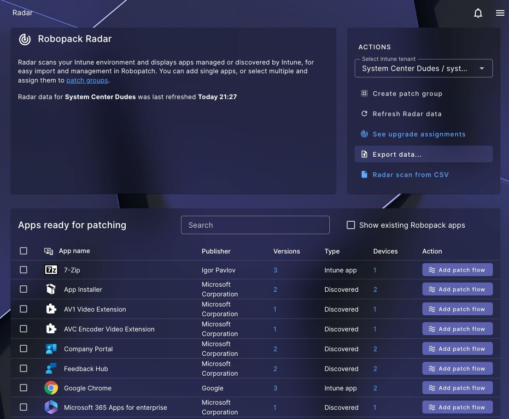Choose Create patch group action
The image size is (509, 419).
pos(423,94)
